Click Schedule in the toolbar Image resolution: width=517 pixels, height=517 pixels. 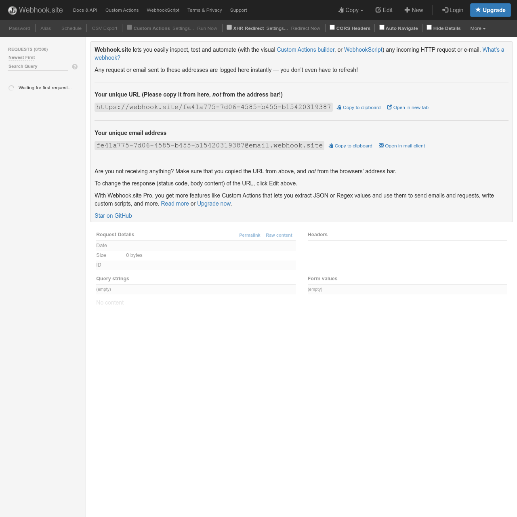[x=71, y=28]
